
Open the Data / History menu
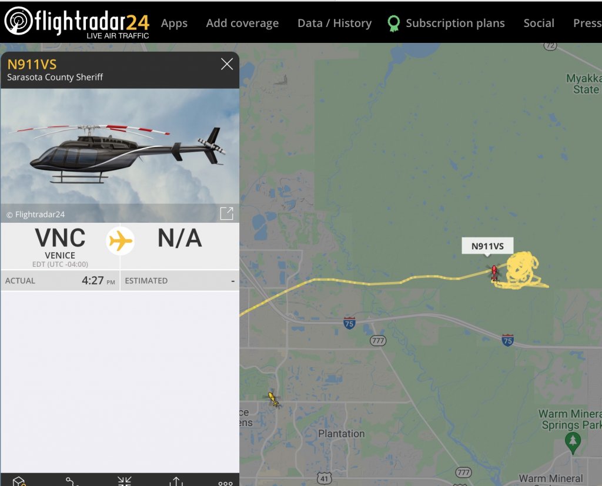click(335, 23)
